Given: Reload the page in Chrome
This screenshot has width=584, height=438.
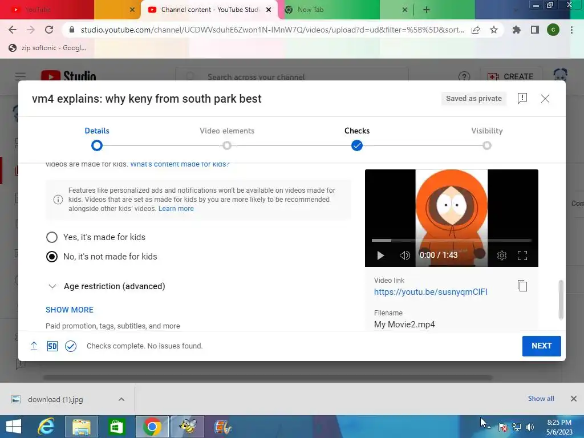Looking at the screenshot, I should tap(49, 30).
